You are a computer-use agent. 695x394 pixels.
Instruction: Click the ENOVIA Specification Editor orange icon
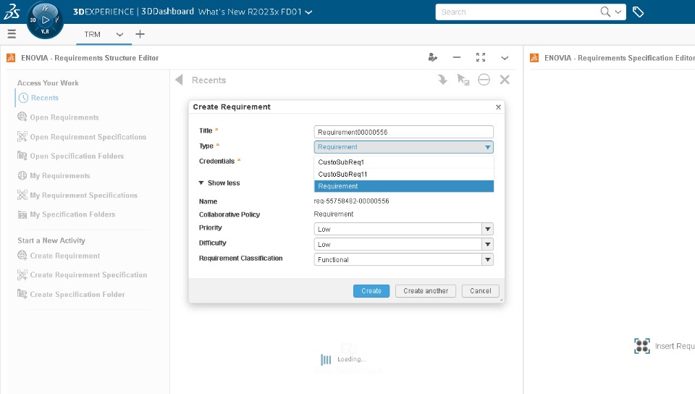[534, 58]
